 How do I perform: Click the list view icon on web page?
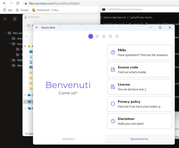click(x=15, y=19)
